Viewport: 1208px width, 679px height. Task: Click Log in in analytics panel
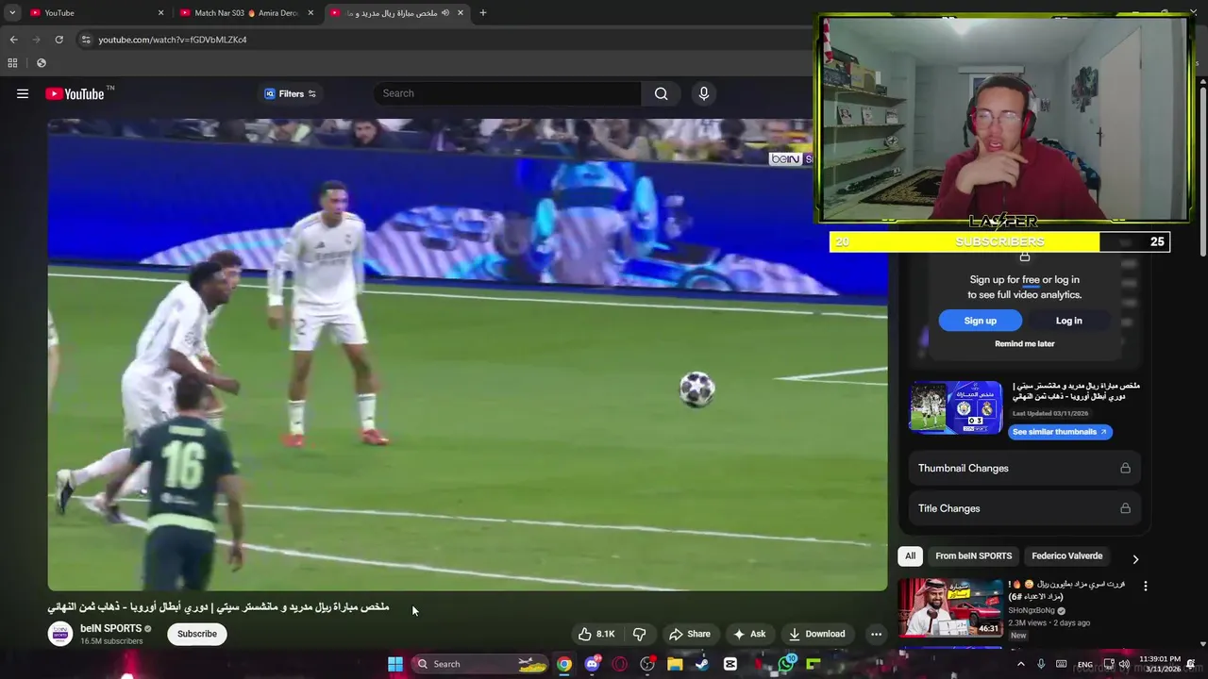[x=1068, y=321]
